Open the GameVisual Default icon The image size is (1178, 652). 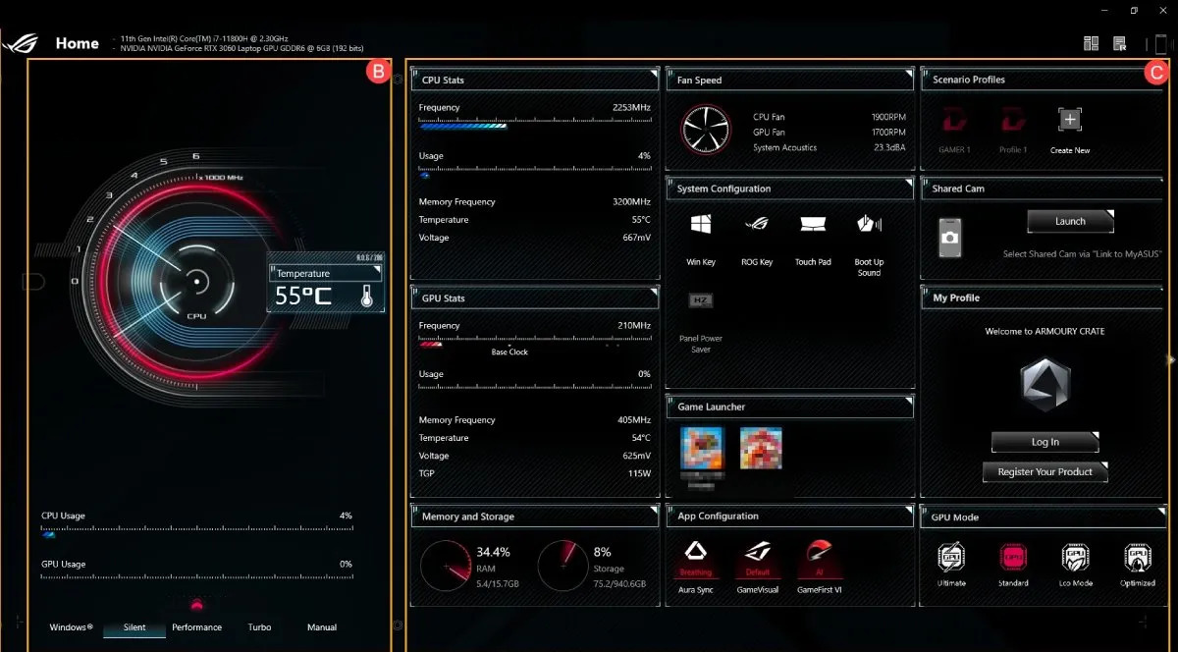[757, 553]
